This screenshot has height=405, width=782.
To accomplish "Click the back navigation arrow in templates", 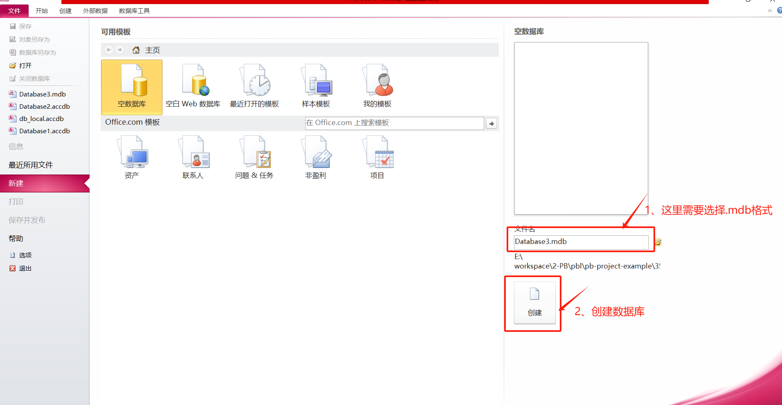I will tap(109, 50).
